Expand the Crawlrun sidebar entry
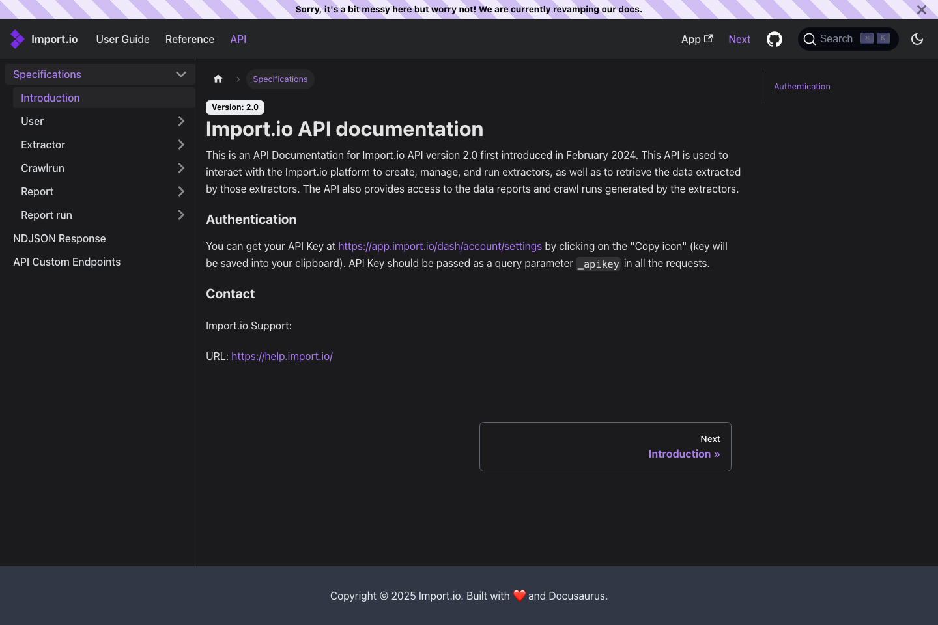This screenshot has height=625, width=938. pos(181,168)
